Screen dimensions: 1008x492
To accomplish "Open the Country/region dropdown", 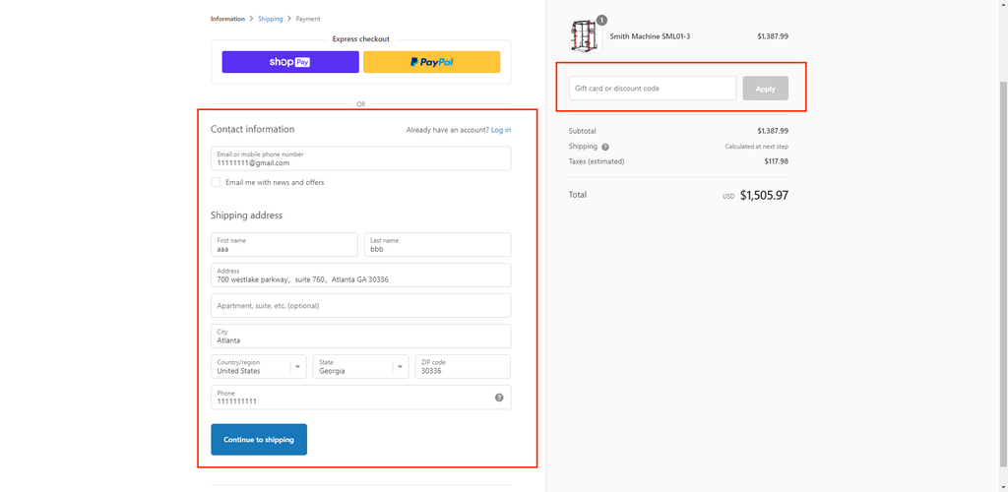I will [259, 367].
